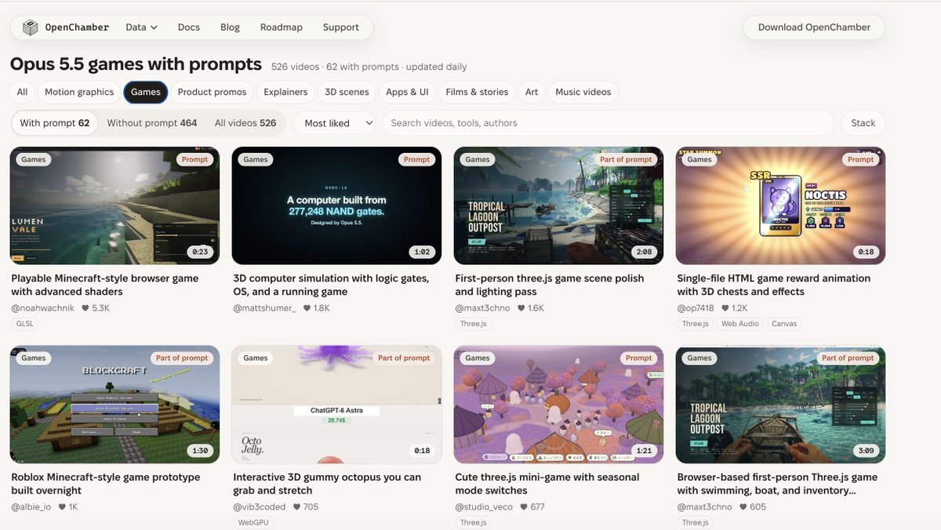
Task: Click heart icon next to 705 likes
Action: point(296,506)
